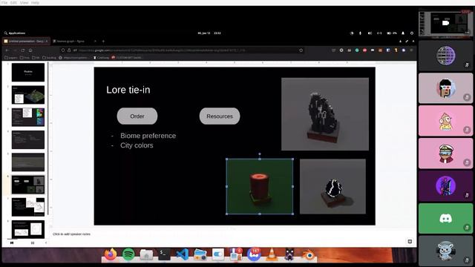475x267 pixels.
Task: Click the City colors bullet text
Action: pyautogui.click(x=137, y=145)
